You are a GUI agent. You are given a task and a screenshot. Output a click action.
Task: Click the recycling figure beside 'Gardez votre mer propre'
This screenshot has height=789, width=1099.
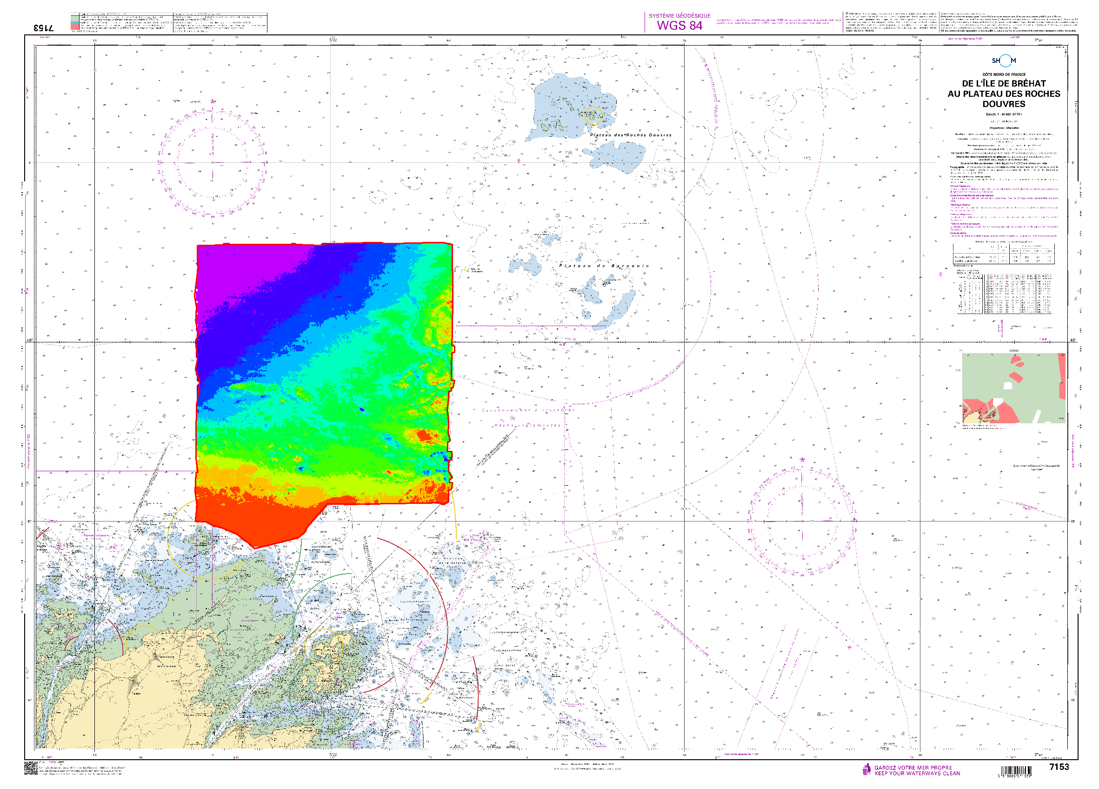coord(866,769)
